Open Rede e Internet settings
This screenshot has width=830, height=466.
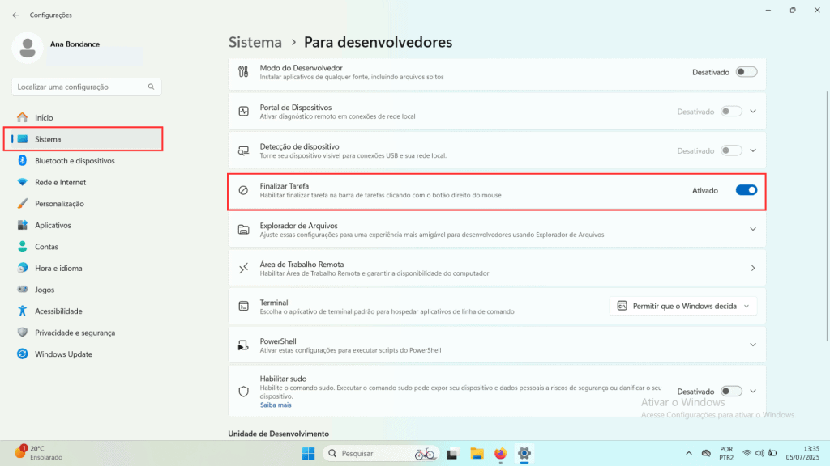click(86, 182)
